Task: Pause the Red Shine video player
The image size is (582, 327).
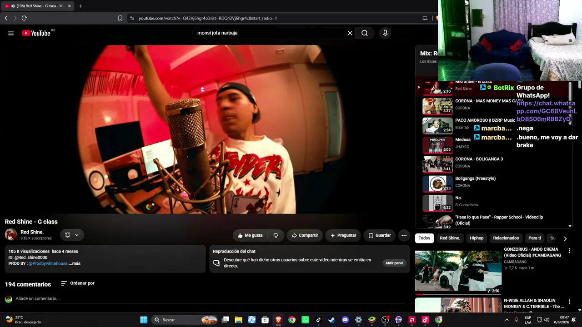Action: click(207, 129)
